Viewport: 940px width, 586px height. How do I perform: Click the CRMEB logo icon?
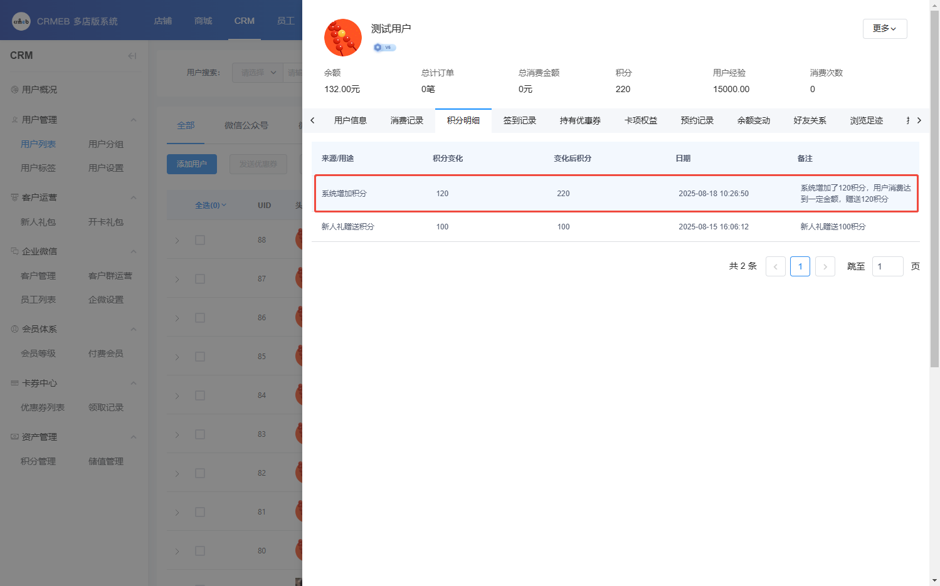click(21, 21)
